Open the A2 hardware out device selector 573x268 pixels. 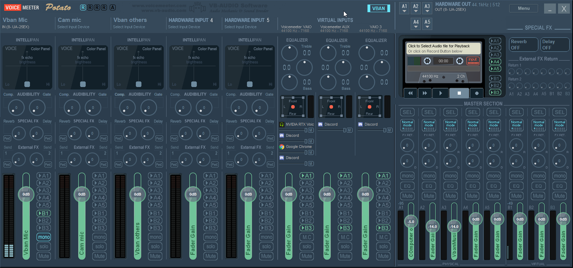click(416, 8)
